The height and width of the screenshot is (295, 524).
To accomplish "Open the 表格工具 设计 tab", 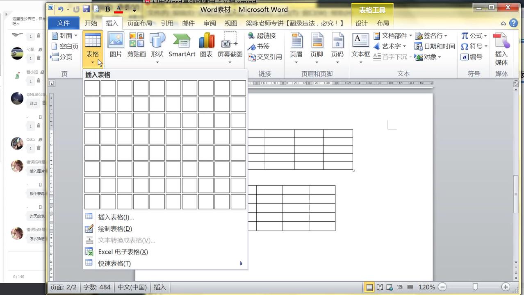I will coord(361,23).
